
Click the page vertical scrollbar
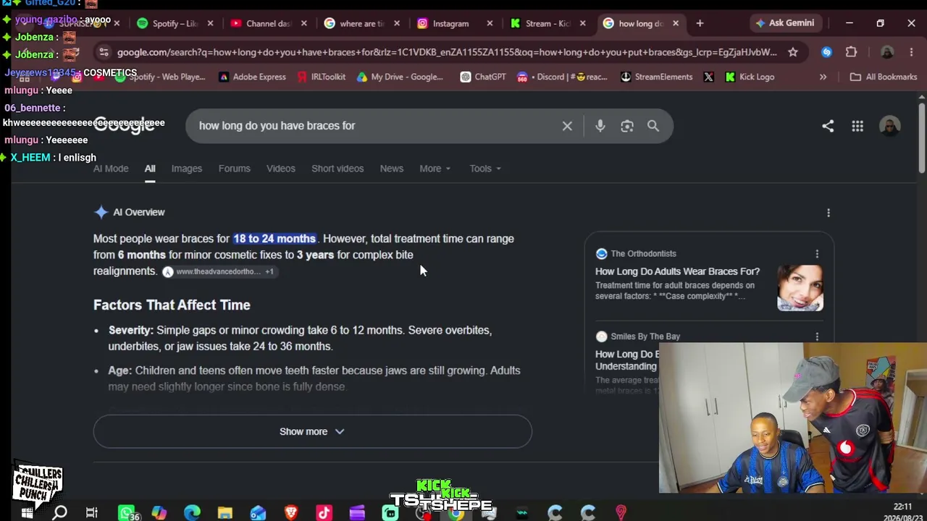(x=921, y=137)
